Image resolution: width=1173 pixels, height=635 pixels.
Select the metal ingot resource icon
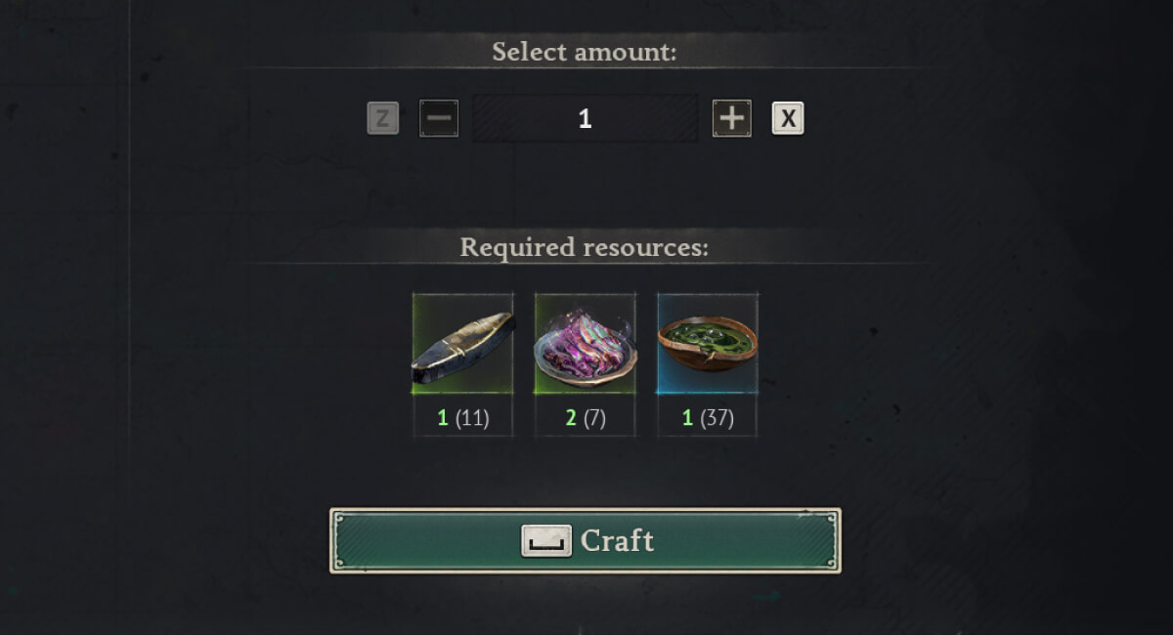click(x=462, y=345)
